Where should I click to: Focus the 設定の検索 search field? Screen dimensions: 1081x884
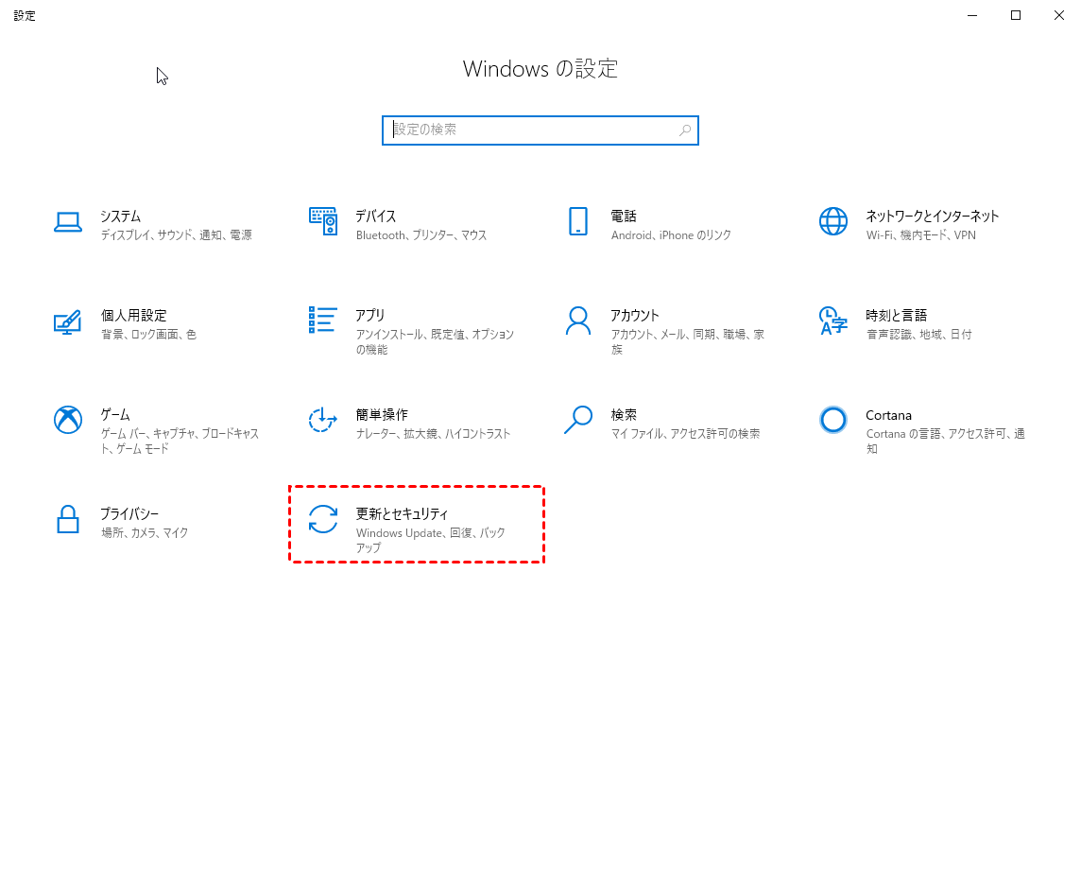pos(540,130)
